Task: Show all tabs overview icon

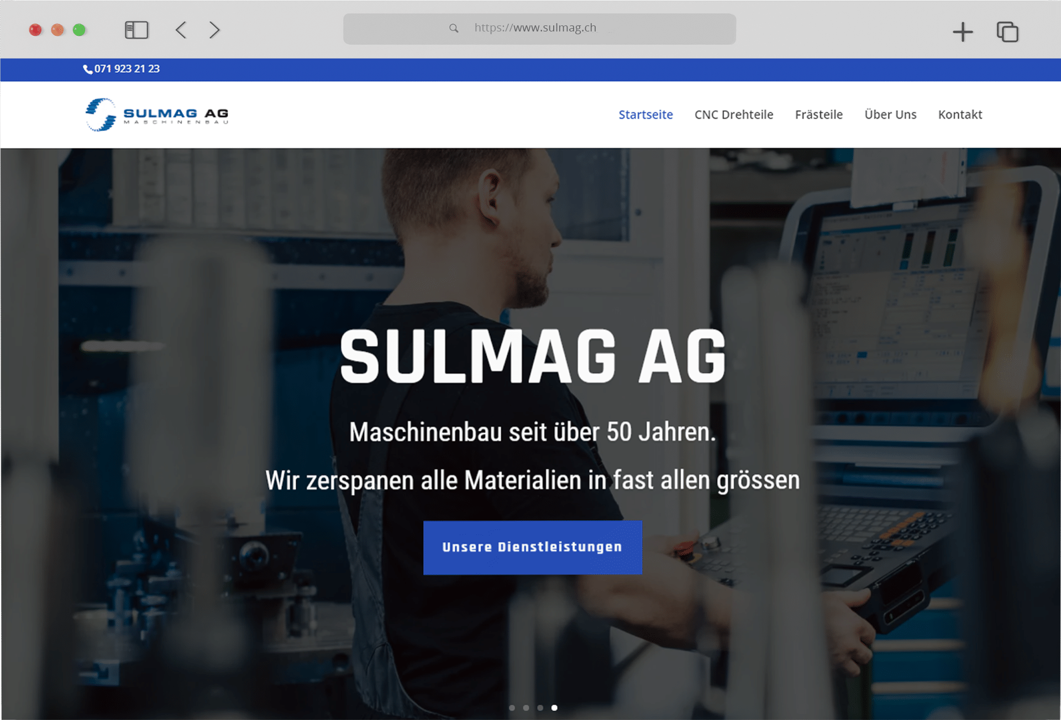Action: 1007,31
